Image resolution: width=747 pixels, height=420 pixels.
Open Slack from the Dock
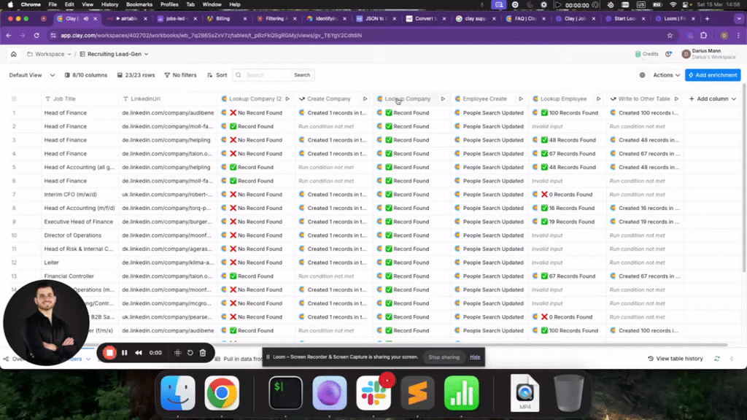373,394
